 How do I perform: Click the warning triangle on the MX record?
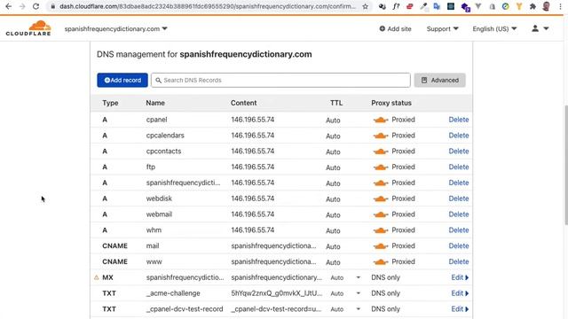pos(97,277)
